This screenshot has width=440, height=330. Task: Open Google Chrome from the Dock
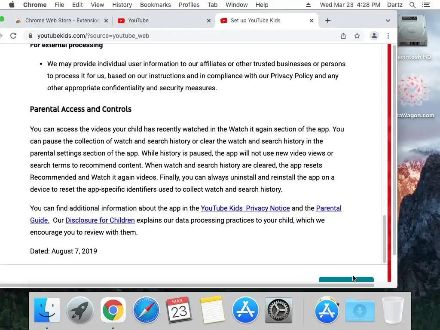point(113,310)
